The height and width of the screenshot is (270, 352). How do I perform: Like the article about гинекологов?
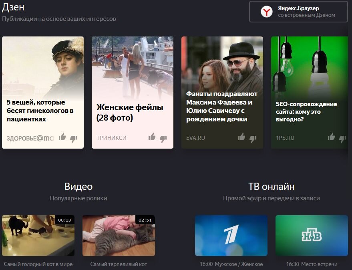tap(62, 137)
